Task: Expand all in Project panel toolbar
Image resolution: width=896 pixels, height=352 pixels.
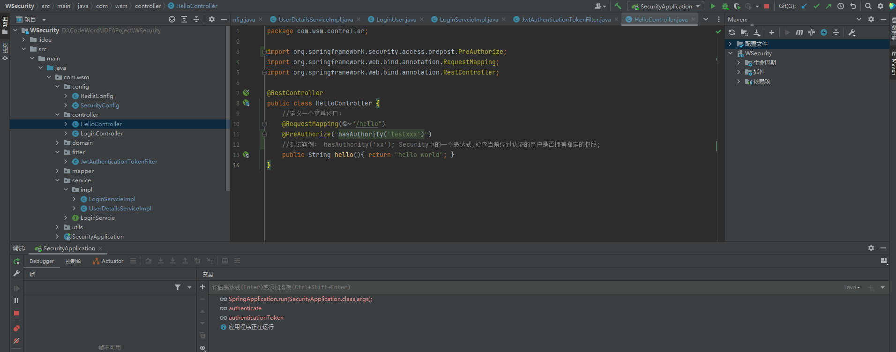Action: [x=184, y=19]
